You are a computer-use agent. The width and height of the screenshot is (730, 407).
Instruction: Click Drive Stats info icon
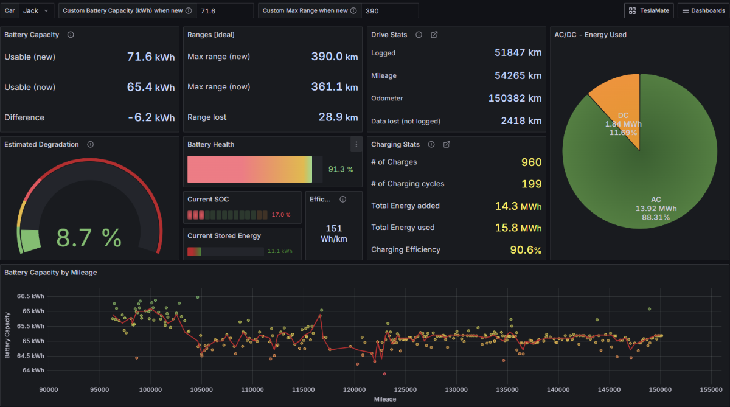[x=419, y=35]
